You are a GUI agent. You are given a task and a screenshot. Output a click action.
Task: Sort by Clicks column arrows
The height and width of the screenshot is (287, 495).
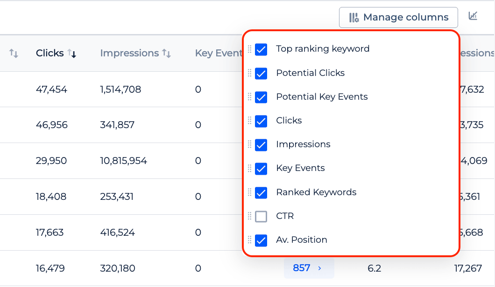(x=72, y=54)
